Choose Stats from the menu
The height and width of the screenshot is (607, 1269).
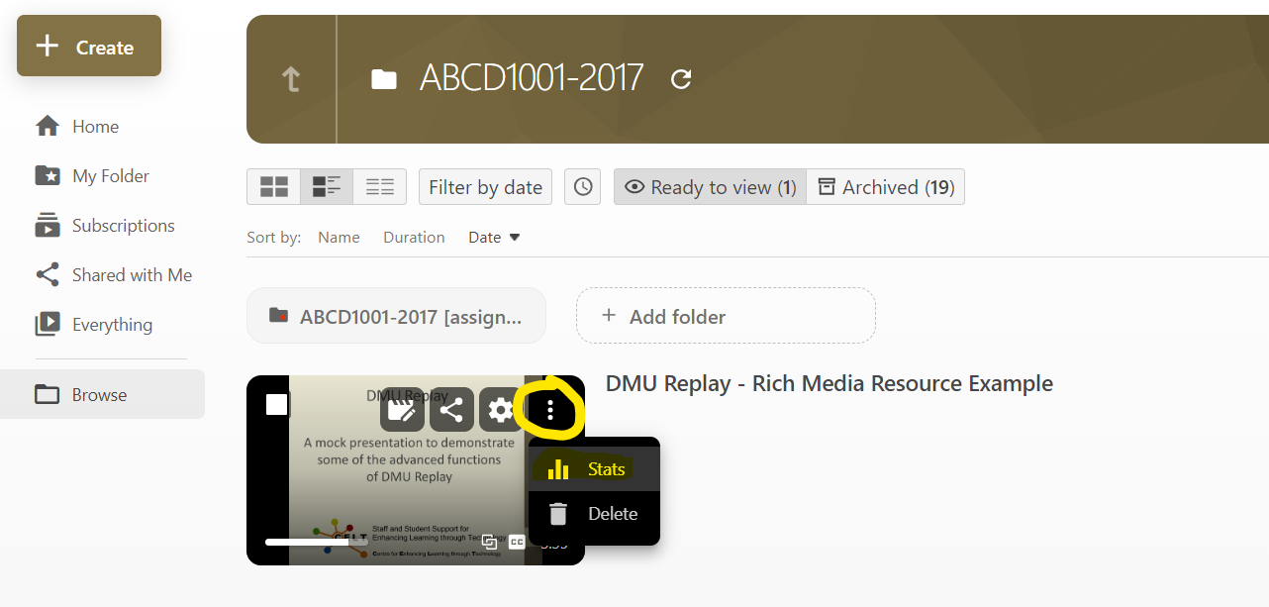coord(594,468)
